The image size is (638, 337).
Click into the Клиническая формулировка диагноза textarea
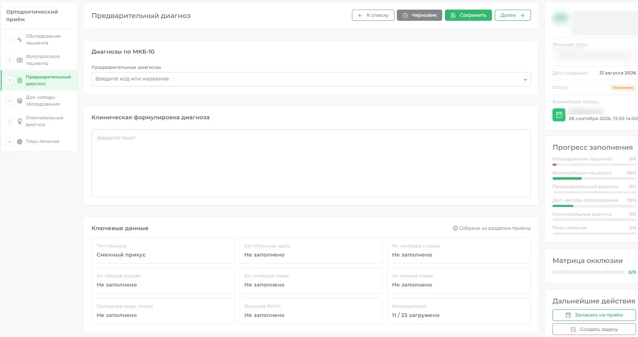(311, 163)
